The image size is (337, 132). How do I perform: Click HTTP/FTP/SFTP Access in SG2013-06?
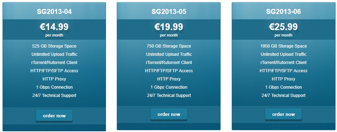point(283,71)
